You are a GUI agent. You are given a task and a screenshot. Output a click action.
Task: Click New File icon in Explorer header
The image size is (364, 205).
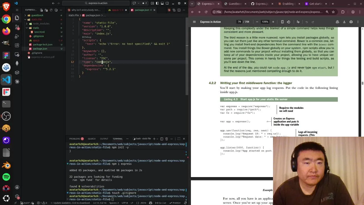(42, 10)
